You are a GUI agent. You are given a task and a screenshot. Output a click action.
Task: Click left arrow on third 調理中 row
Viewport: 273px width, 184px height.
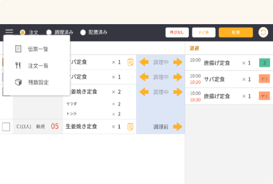[144, 92]
